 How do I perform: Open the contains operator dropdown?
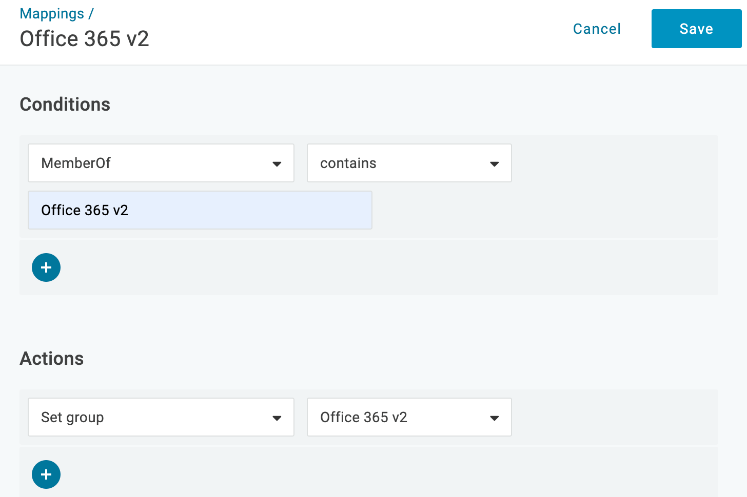(409, 163)
